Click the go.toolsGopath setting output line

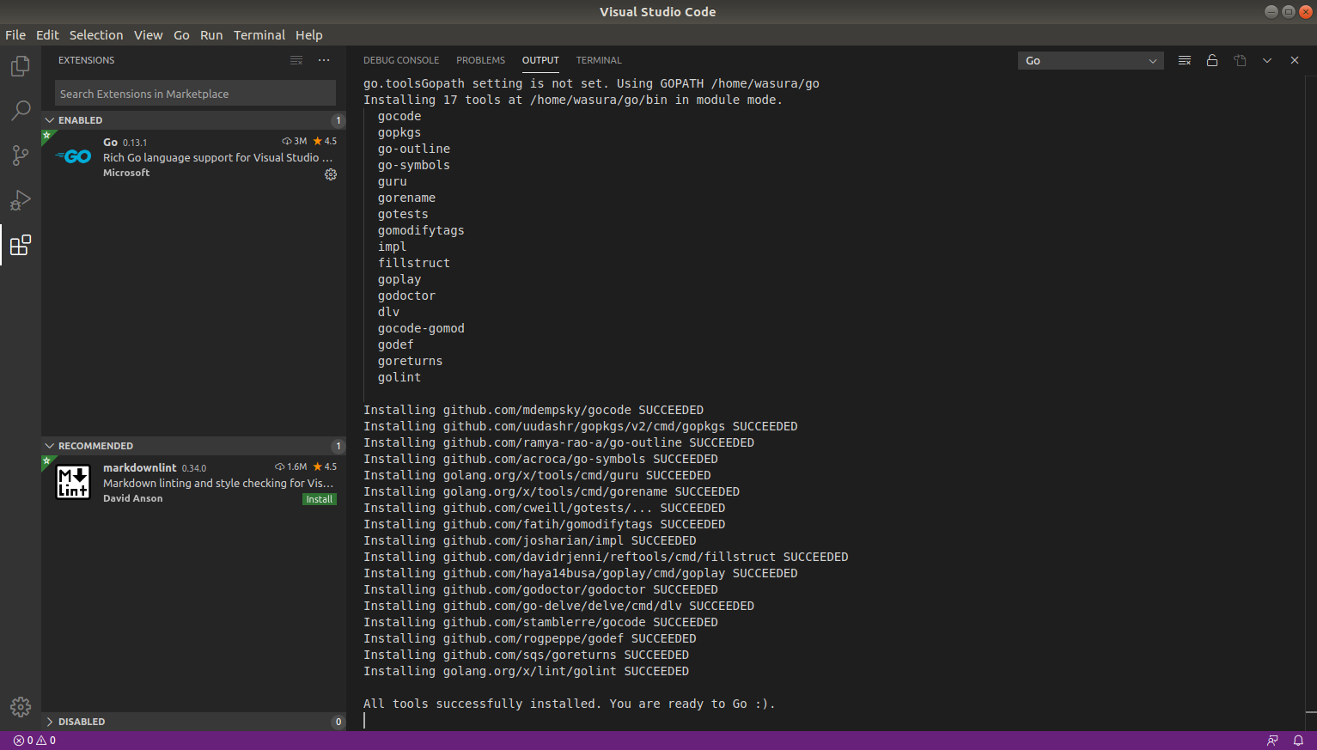tap(591, 83)
